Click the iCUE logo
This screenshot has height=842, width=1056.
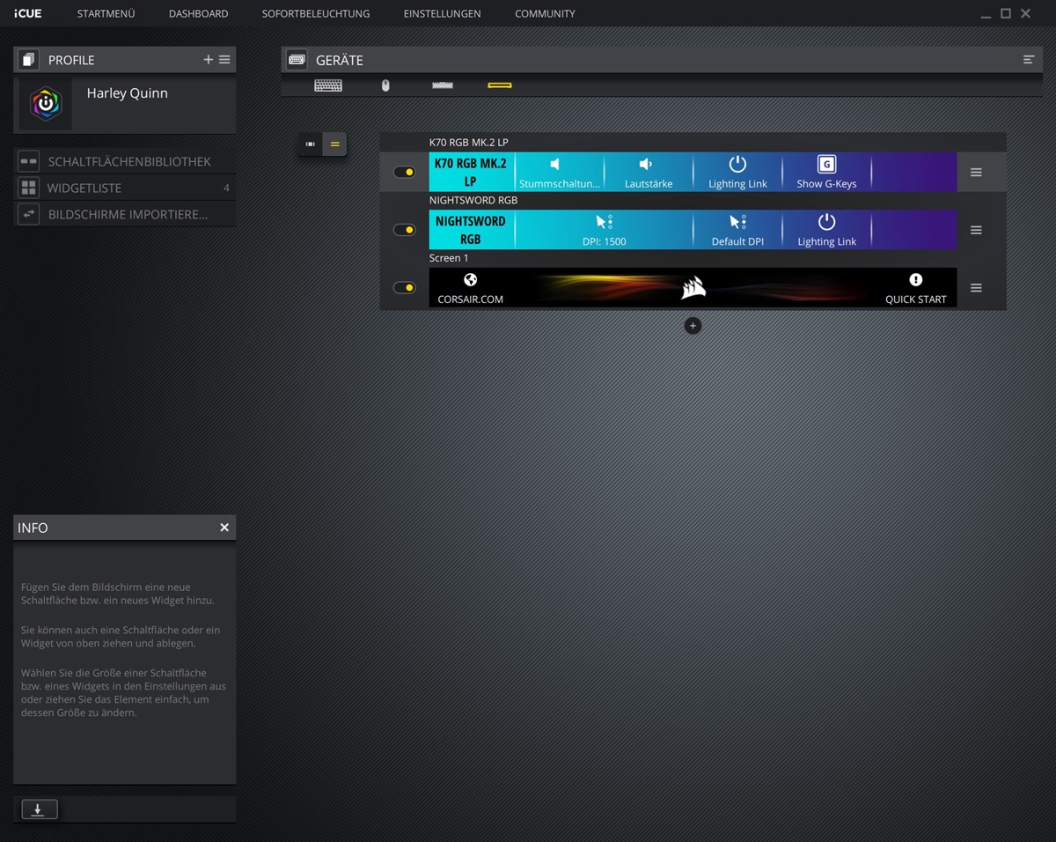tap(27, 13)
